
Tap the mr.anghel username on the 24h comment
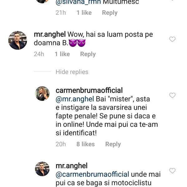pyautogui.click(x=50, y=35)
